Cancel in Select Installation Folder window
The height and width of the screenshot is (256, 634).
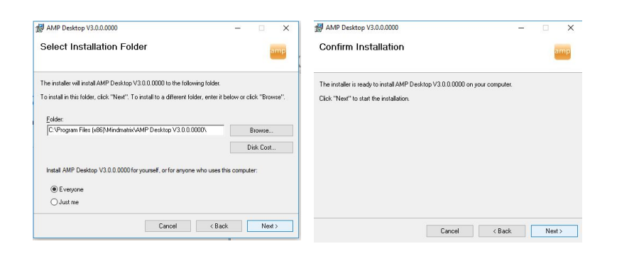click(168, 226)
